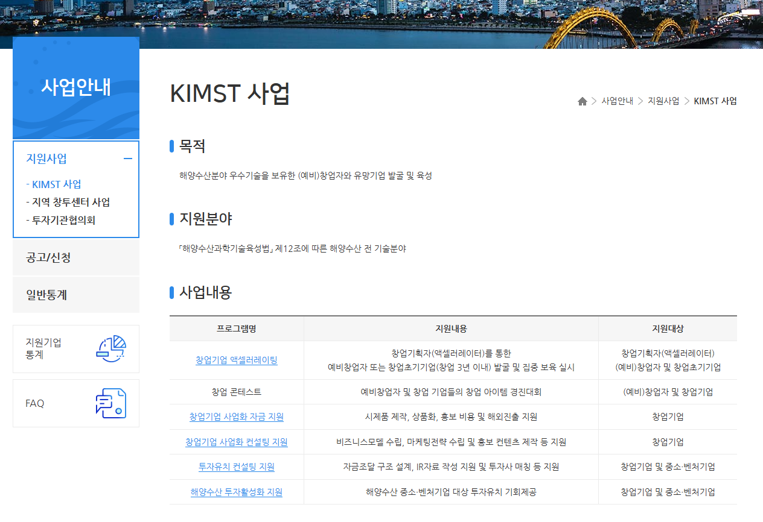Click 사업안내 in the breadcrumb

tap(617, 101)
